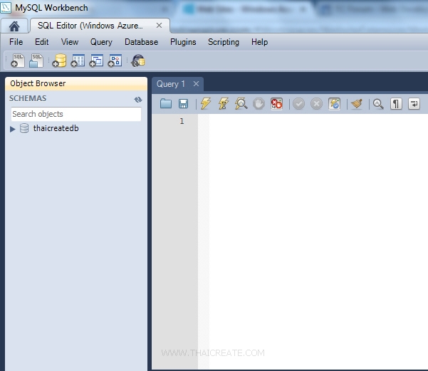Create a new table icon
This screenshot has width=428, height=371.
(78, 61)
